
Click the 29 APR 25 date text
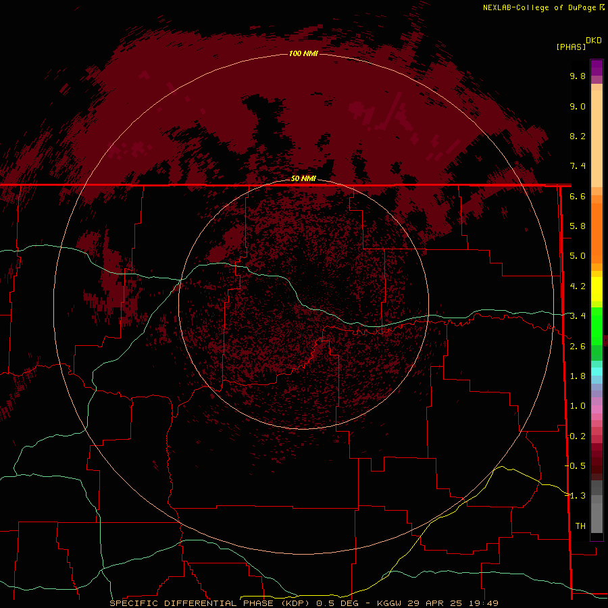[x=435, y=603]
